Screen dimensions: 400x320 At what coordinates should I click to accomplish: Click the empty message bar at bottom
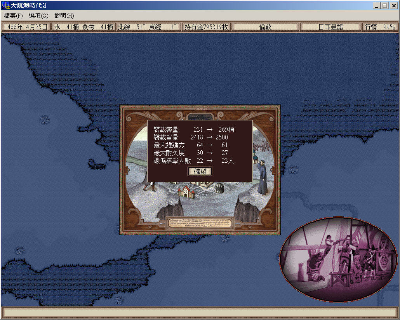(200, 312)
